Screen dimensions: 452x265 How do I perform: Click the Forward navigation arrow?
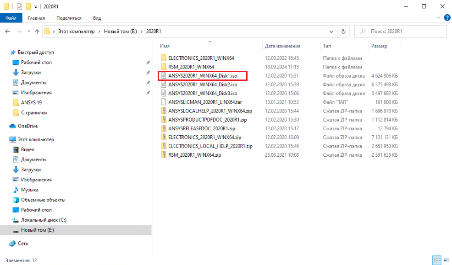click(19, 32)
